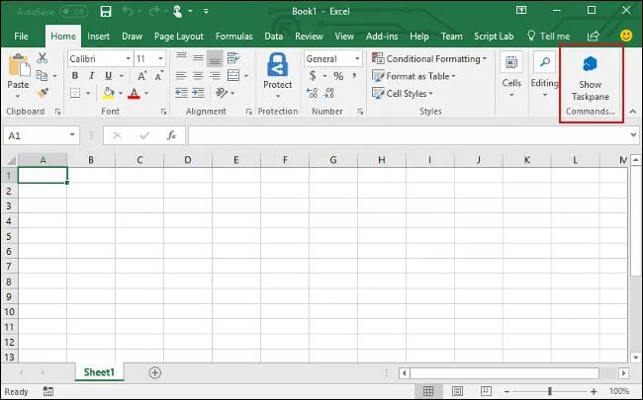Image resolution: width=643 pixels, height=400 pixels.
Task: Click Decrease Decimal icon
Action: (329, 94)
